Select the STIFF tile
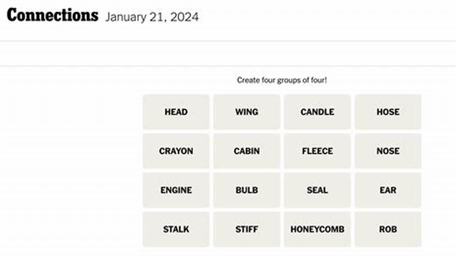Screen dimensions: 456x256 (x=247, y=229)
